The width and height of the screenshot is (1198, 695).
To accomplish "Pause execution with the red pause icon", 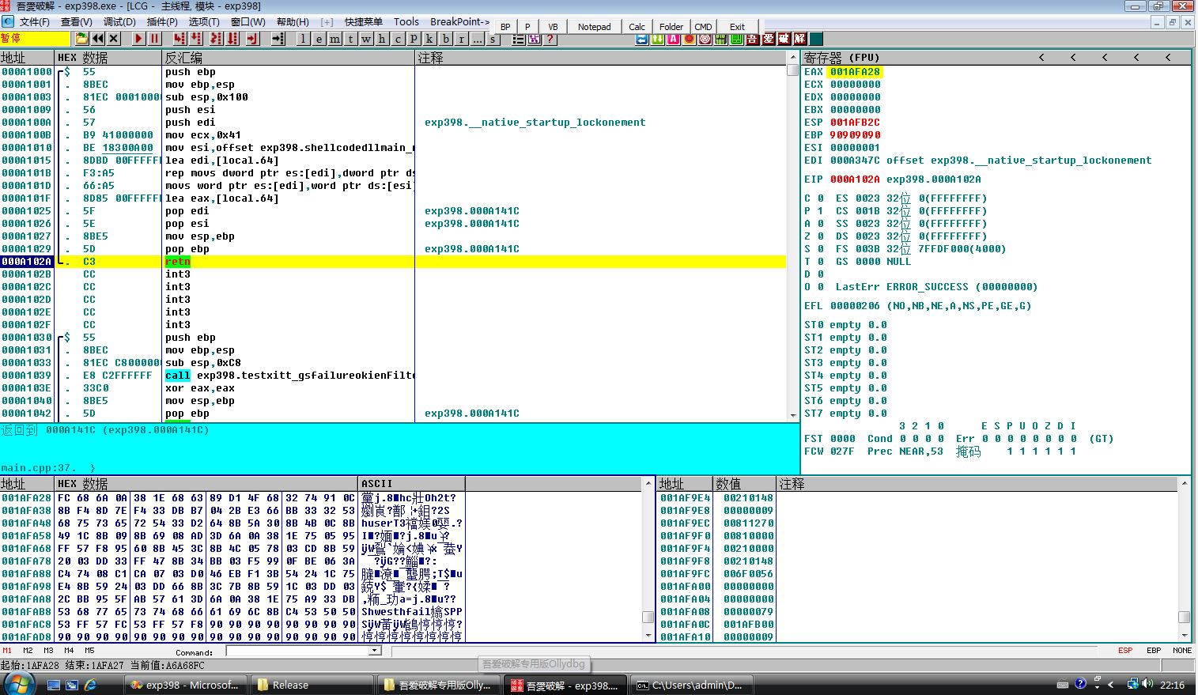I will pyautogui.click(x=154, y=38).
